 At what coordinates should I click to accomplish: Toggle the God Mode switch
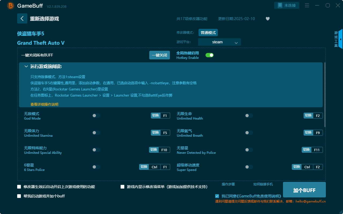(96, 116)
